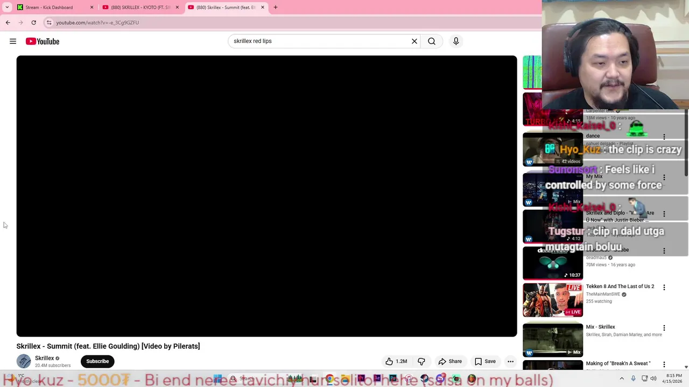The height and width of the screenshot is (387, 689).
Task: Click the Chrome icon in the taskbar
Action: (x=329, y=379)
